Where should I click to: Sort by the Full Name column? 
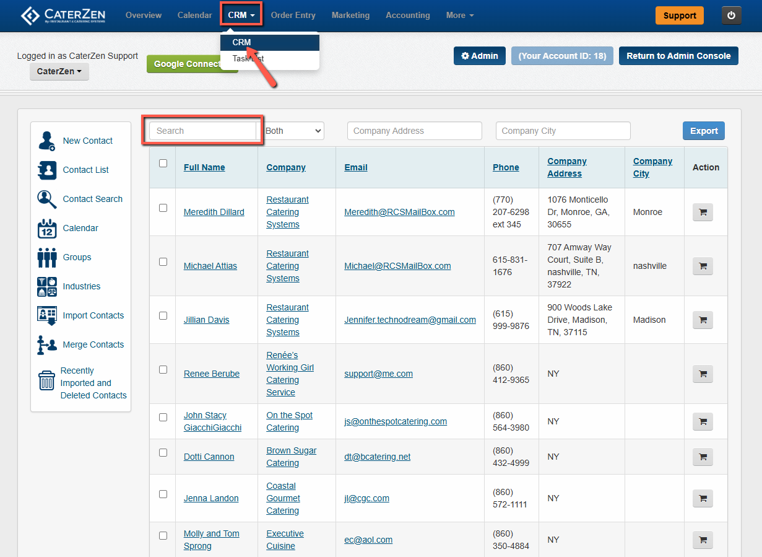(204, 167)
